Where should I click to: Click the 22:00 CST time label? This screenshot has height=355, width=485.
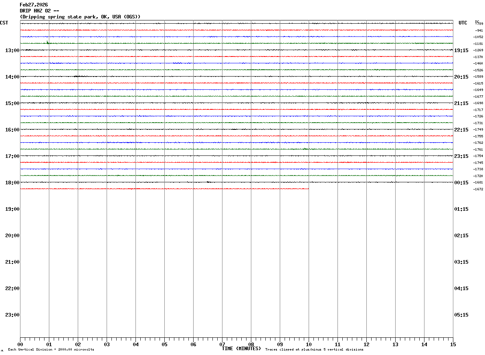pos(12,288)
